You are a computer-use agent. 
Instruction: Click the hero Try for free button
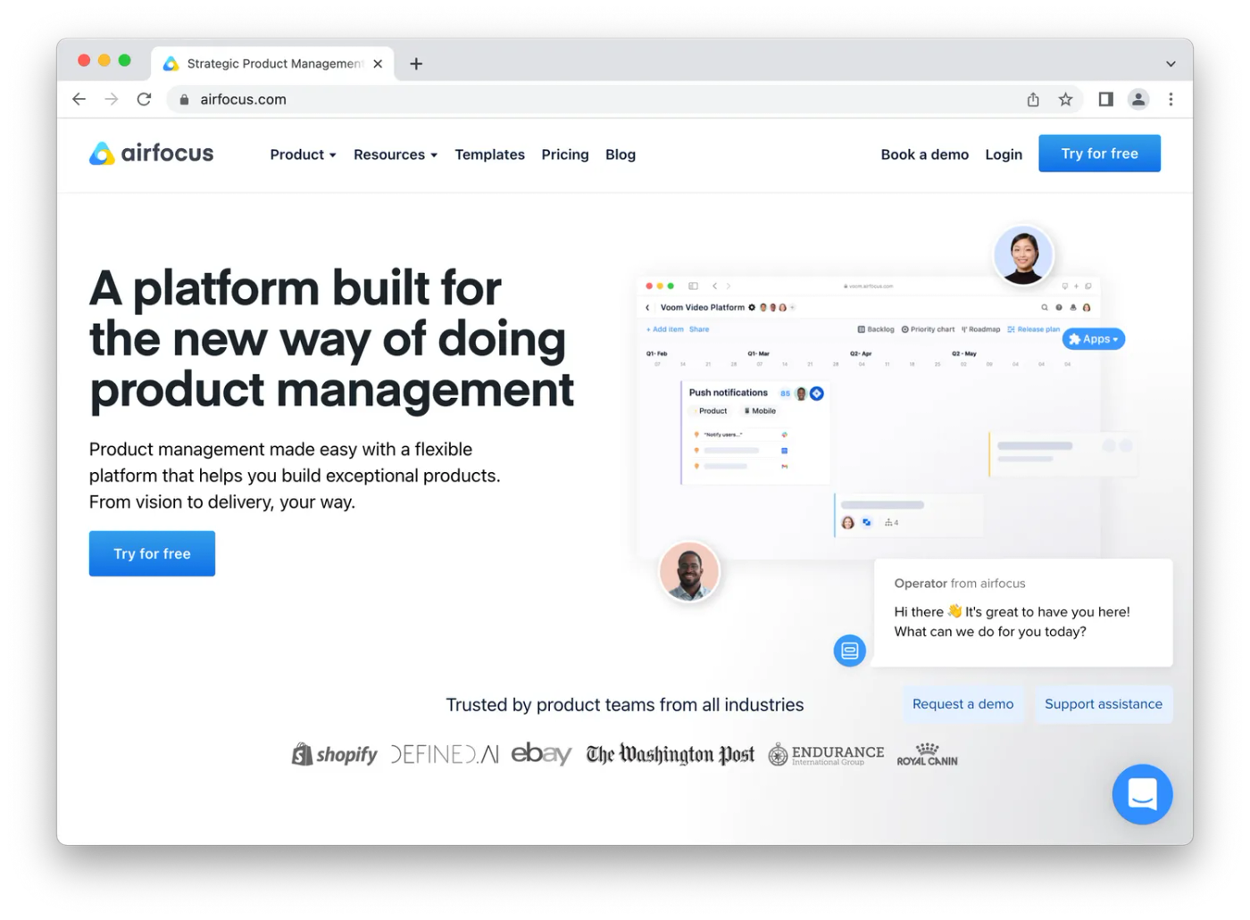click(x=152, y=553)
